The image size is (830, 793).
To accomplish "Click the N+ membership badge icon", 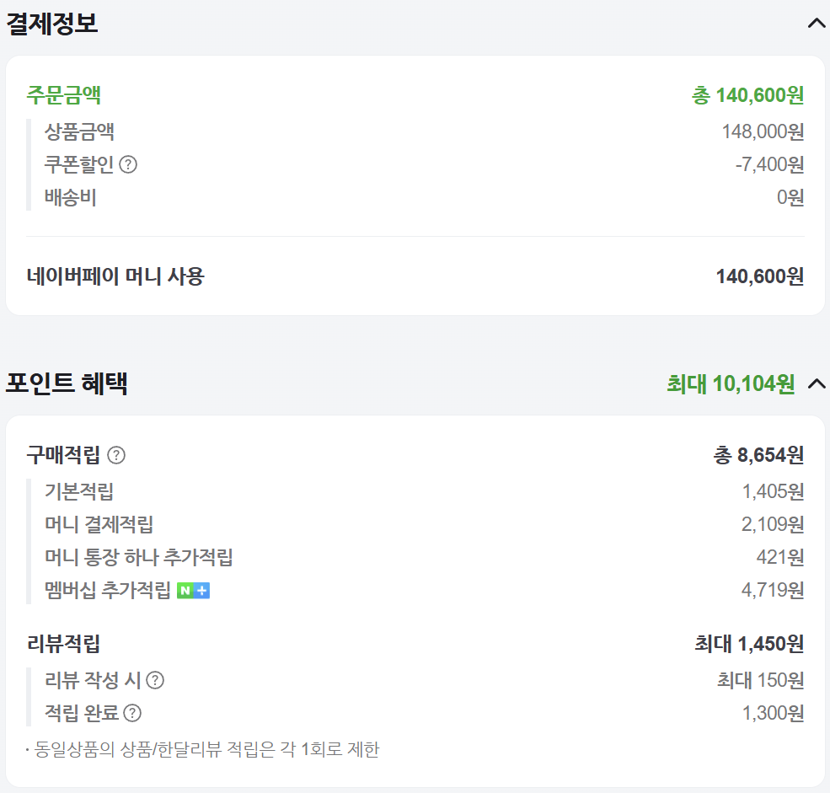I will (x=193, y=591).
